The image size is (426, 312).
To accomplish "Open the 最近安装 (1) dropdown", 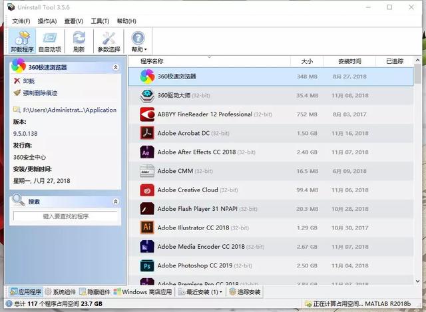I will click(x=200, y=292).
